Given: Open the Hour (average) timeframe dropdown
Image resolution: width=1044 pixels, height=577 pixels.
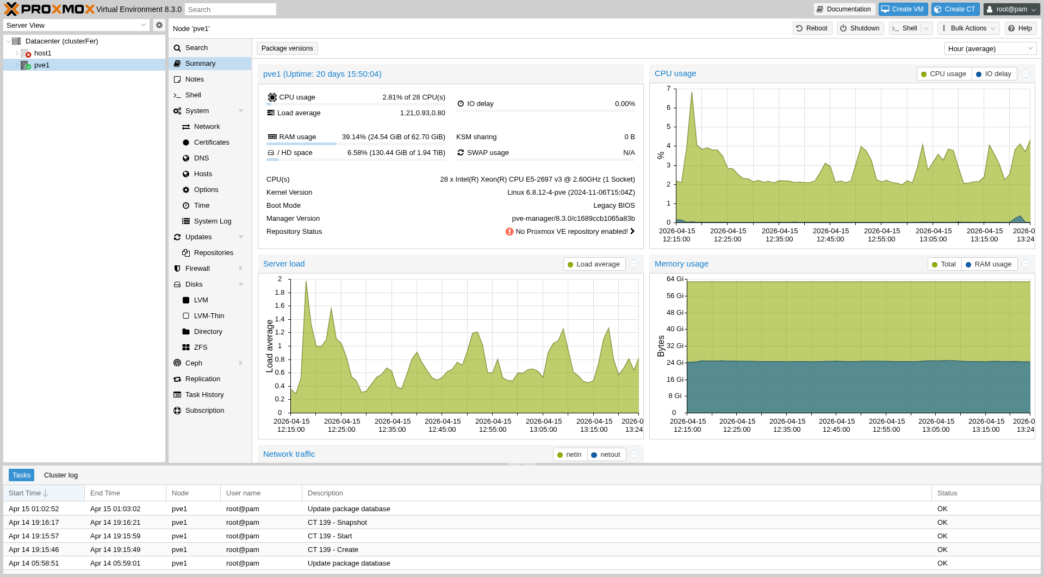Looking at the screenshot, I should coord(990,48).
